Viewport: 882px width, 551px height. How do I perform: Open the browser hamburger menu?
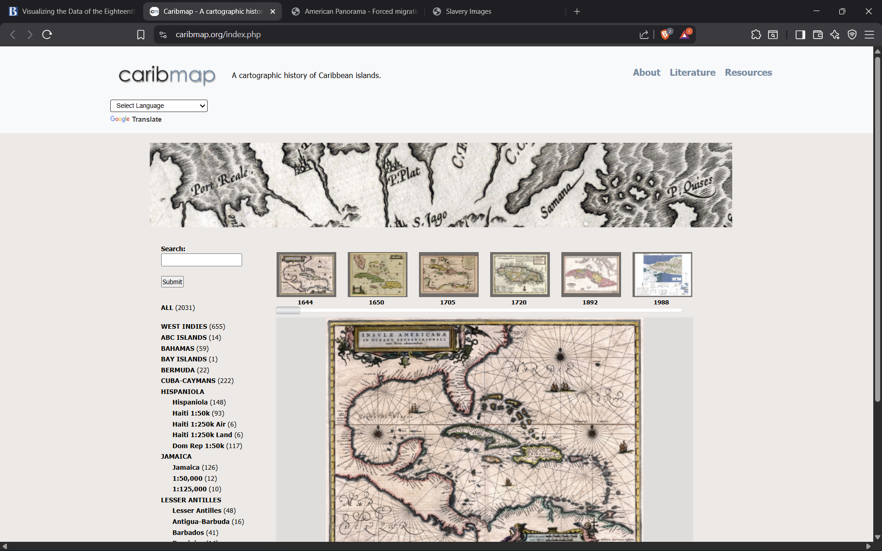(870, 34)
